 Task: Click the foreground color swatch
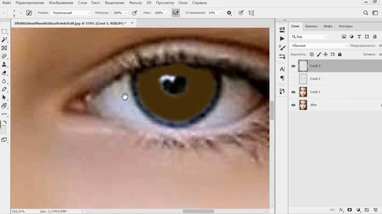click(x=1, y=125)
